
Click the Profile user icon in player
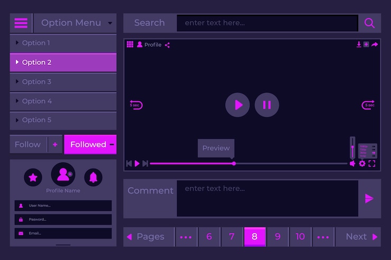tap(139, 44)
